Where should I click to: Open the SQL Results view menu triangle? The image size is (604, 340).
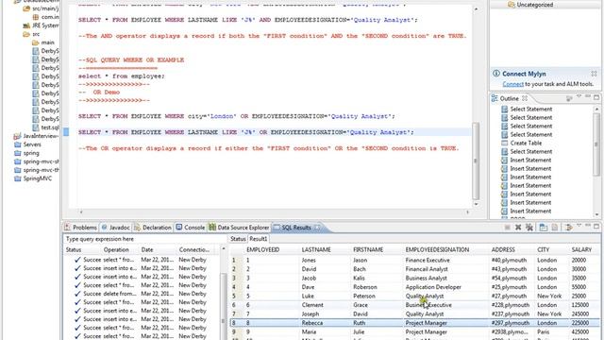(579, 226)
